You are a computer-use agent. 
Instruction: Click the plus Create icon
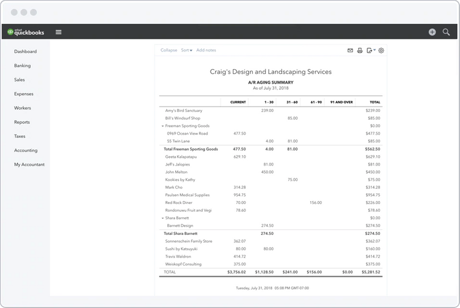click(x=432, y=32)
